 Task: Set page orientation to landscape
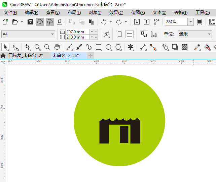pos(130,34)
